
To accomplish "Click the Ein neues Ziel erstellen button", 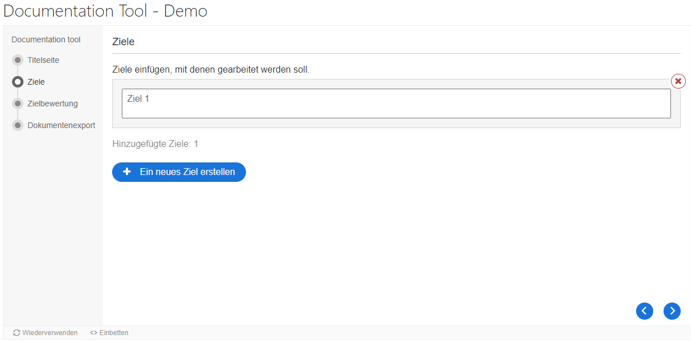I will point(178,172).
